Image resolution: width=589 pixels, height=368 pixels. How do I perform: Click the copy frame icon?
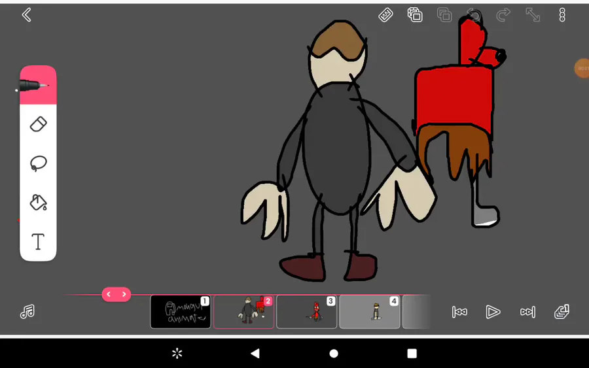coord(415,15)
